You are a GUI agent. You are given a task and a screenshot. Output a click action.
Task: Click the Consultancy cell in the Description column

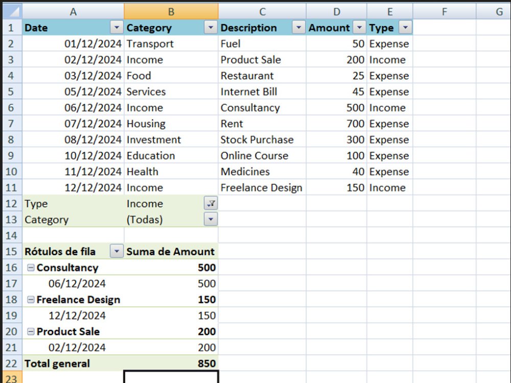[x=262, y=107]
